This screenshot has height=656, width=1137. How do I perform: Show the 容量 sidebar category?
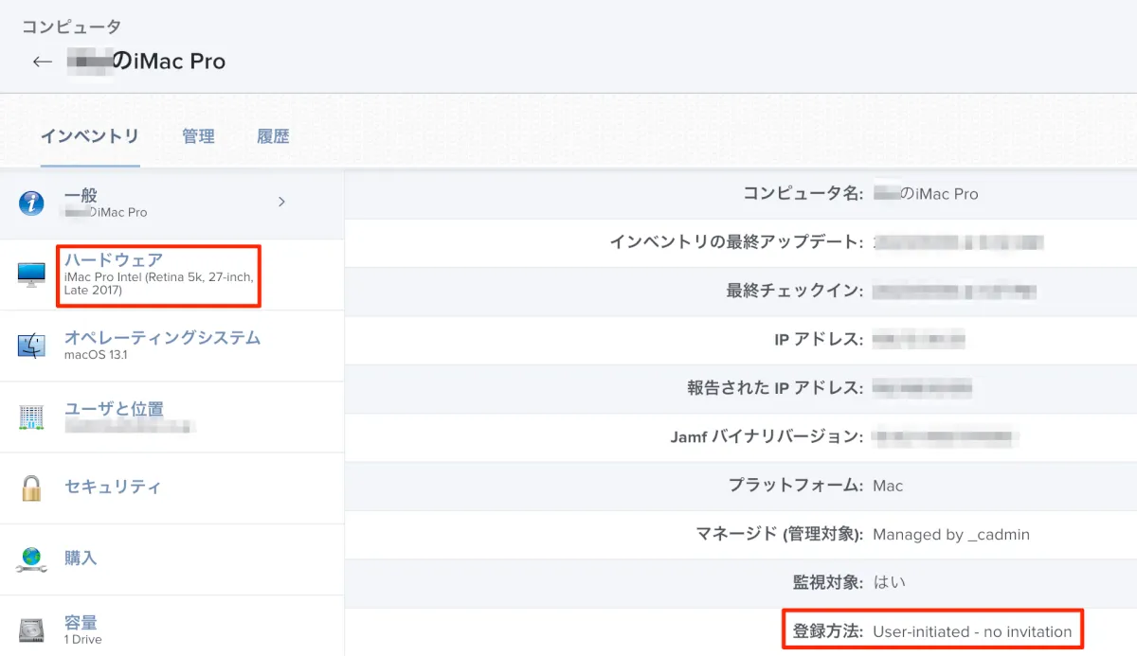coord(81,623)
